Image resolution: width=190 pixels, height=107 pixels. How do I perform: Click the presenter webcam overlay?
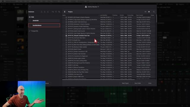click(x=23, y=94)
